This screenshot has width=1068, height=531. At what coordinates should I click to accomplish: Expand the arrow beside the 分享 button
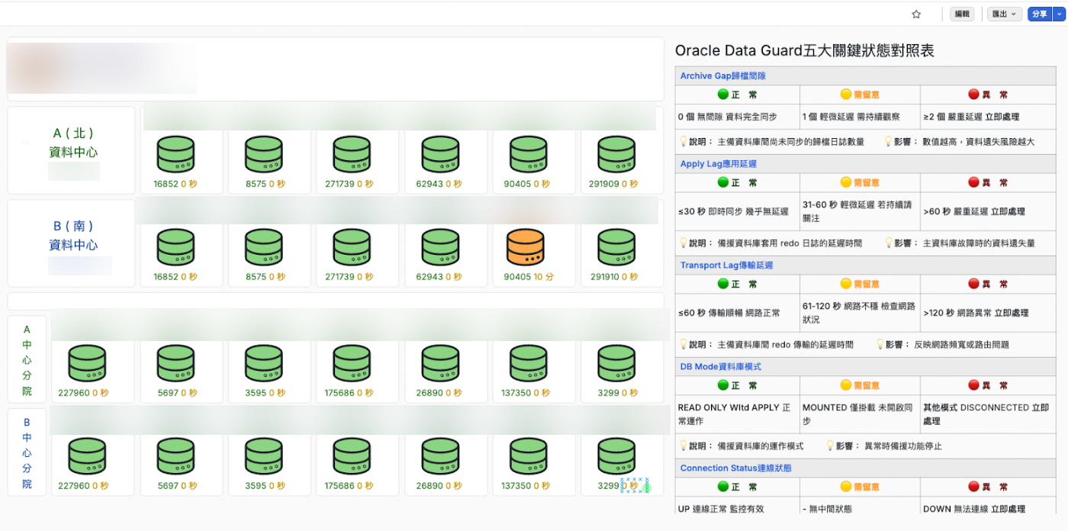click(1059, 14)
